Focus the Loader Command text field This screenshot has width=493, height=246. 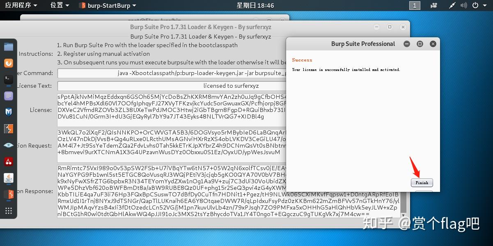coord(172,73)
